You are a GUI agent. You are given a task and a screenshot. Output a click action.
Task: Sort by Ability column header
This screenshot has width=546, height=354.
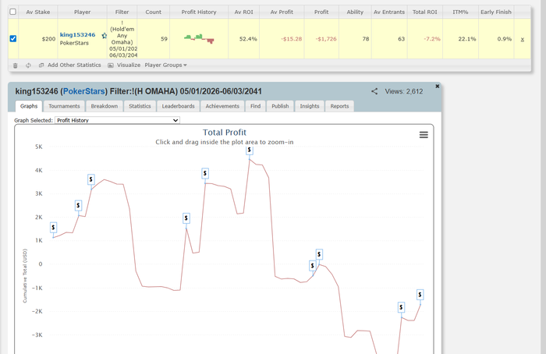click(355, 12)
